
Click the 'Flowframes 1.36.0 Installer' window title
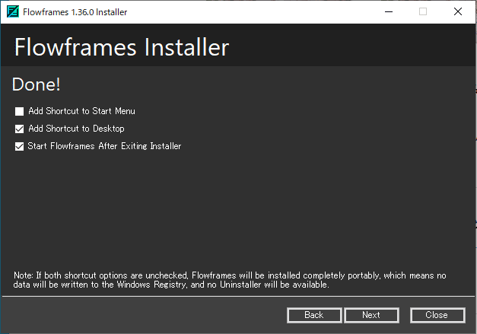coord(75,12)
